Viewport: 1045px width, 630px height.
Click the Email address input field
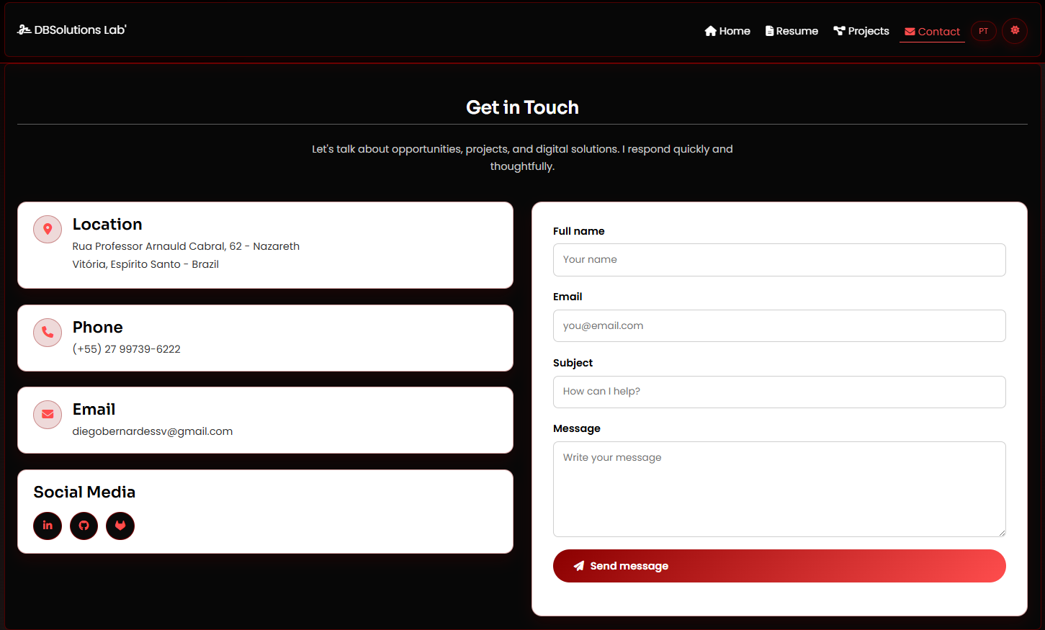point(779,325)
